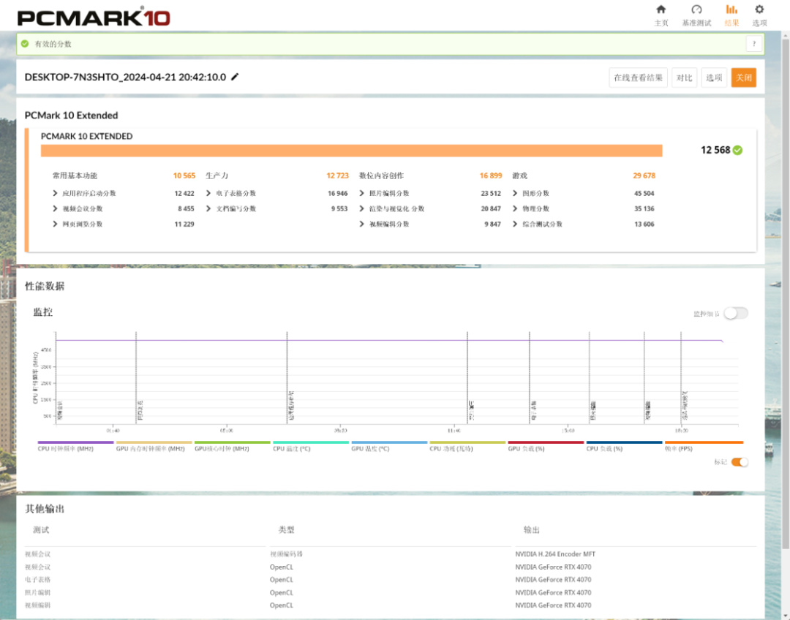Expand the 网页浏览分数 row
This screenshot has height=620, width=790.
pos(55,224)
